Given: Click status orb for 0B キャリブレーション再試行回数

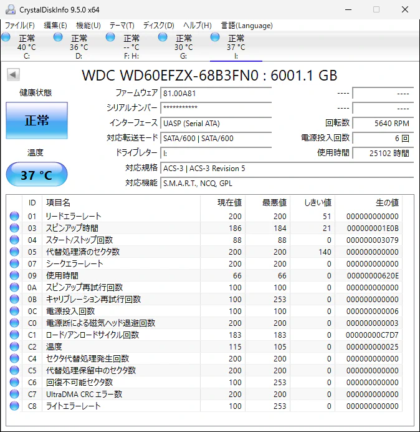Looking at the screenshot, I should (x=14, y=299).
